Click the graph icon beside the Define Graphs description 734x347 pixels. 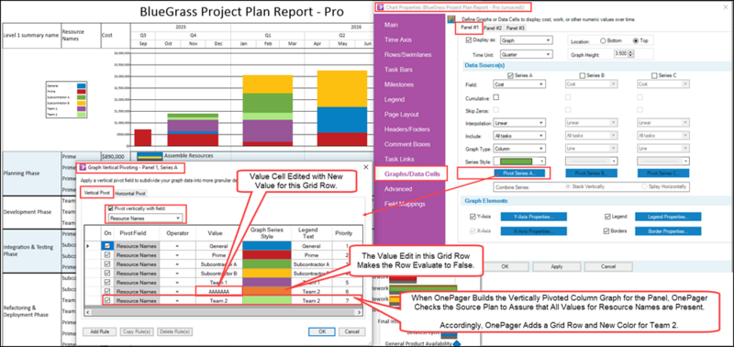[x=451, y=19]
